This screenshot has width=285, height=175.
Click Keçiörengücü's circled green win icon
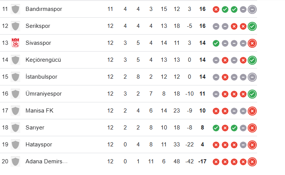pos(253,60)
